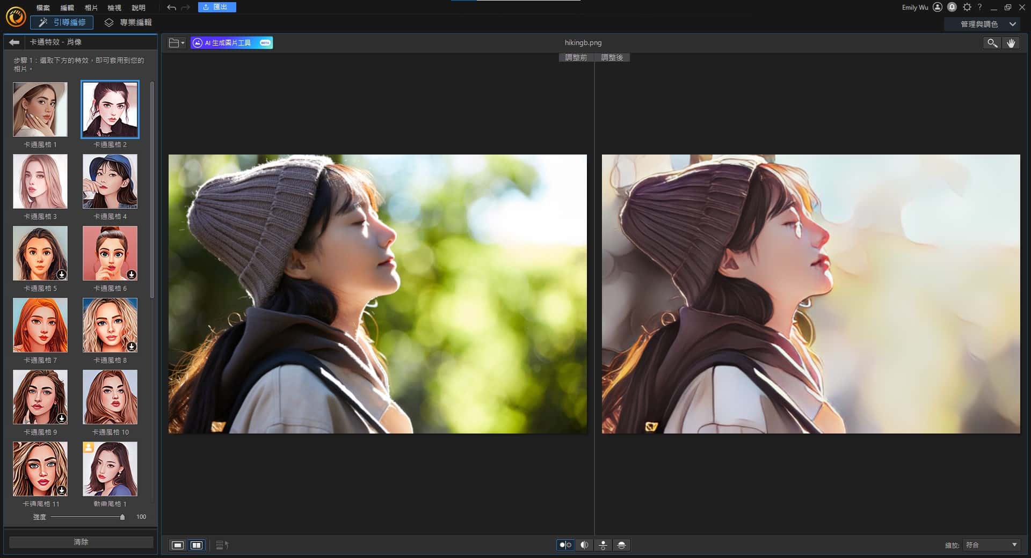The width and height of the screenshot is (1031, 558).
Task: Select the hand pan tool
Action: tap(1011, 43)
